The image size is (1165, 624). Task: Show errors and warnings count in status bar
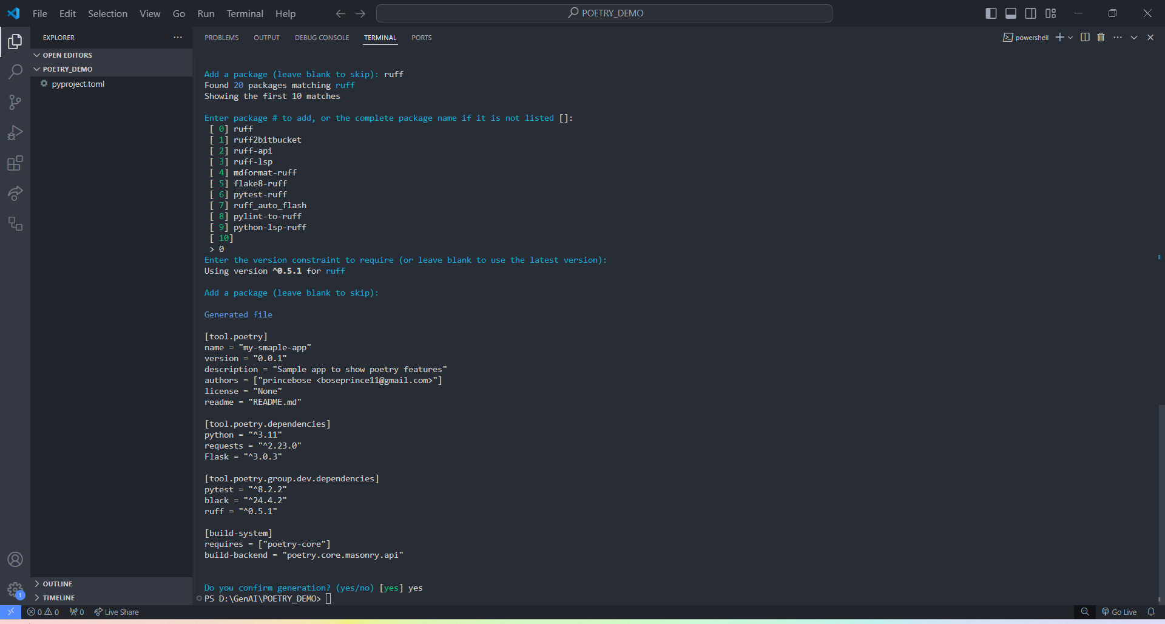(x=43, y=612)
